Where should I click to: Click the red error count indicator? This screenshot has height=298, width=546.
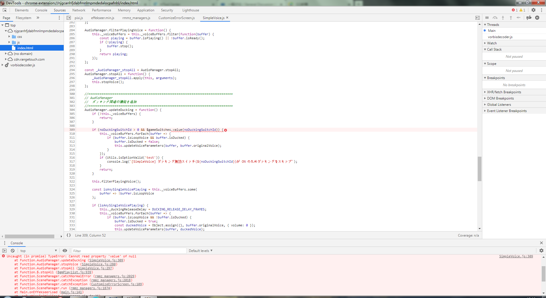(515, 10)
